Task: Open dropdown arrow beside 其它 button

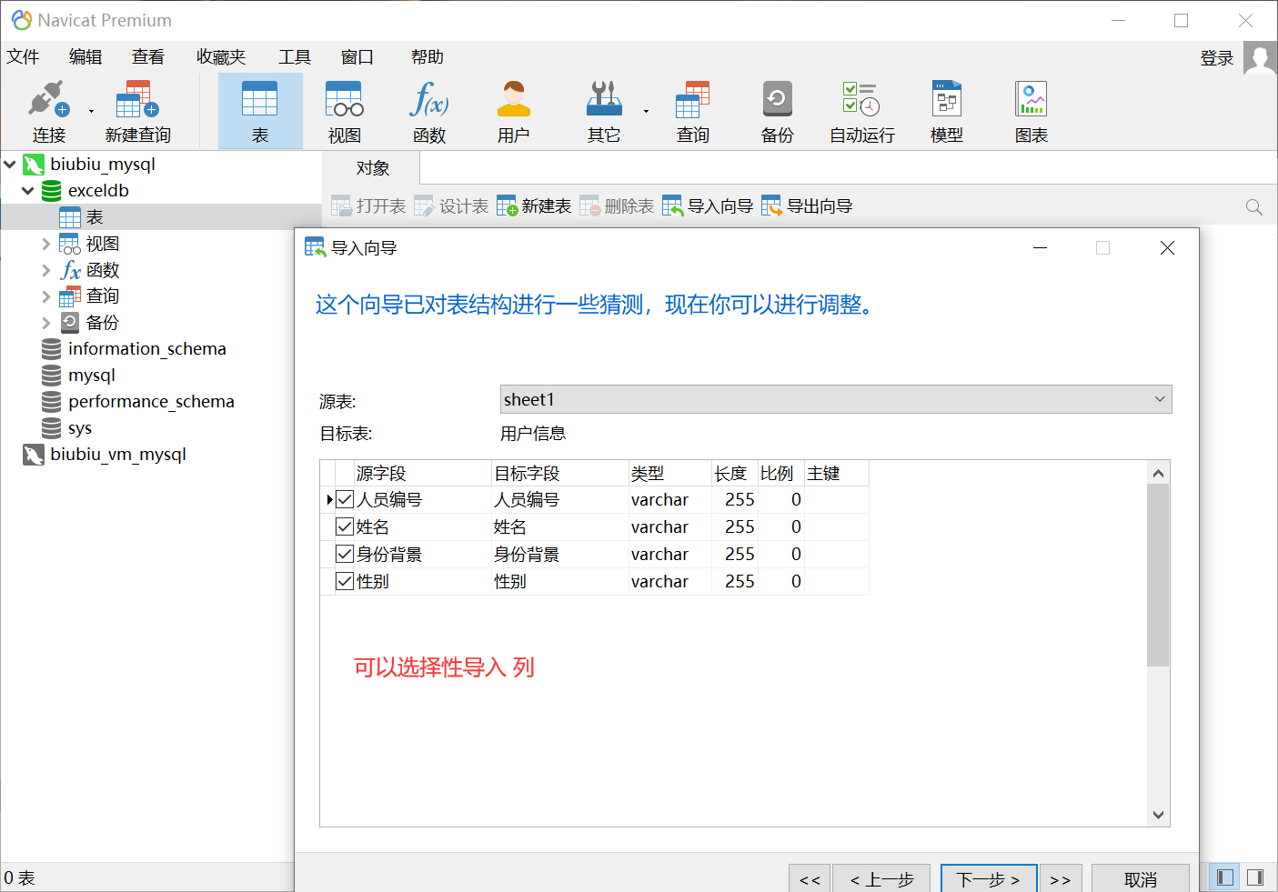Action: click(646, 111)
